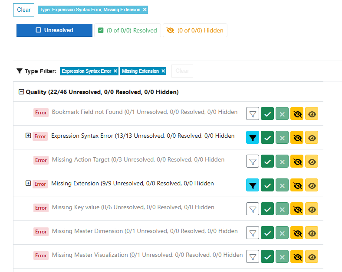Click active filter icon for Missing Extension

pyautogui.click(x=253, y=185)
